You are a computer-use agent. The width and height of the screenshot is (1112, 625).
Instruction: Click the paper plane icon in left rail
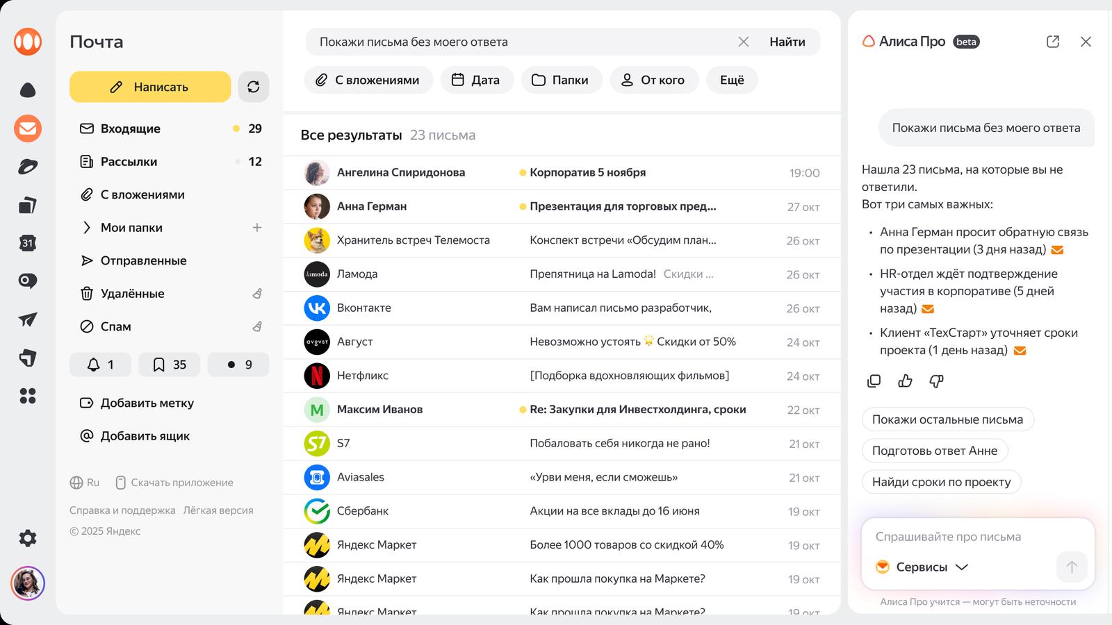[28, 319]
